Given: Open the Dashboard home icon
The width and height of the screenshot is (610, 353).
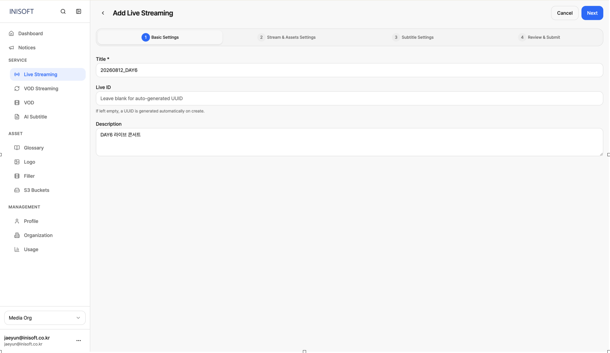Looking at the screenshot, I should click(x=11, y=33).
